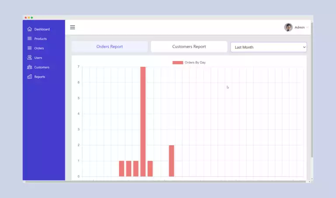The image size is (336, 198).
Task: Open the Last Month period dropdown
Action: tap(269, 47)
